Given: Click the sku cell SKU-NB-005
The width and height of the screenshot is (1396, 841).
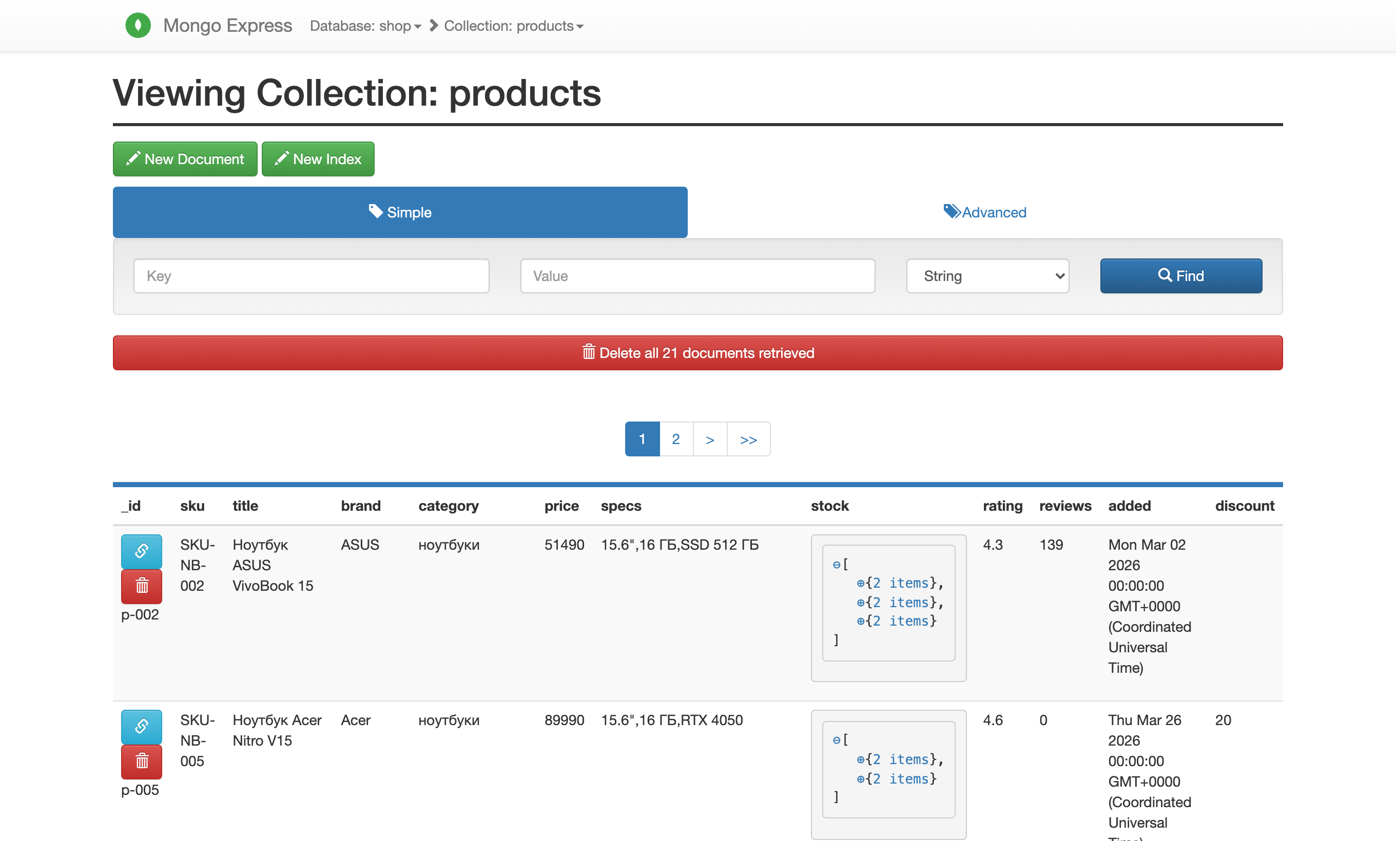Looking at the screenshot, I should [x=198, y=741].
